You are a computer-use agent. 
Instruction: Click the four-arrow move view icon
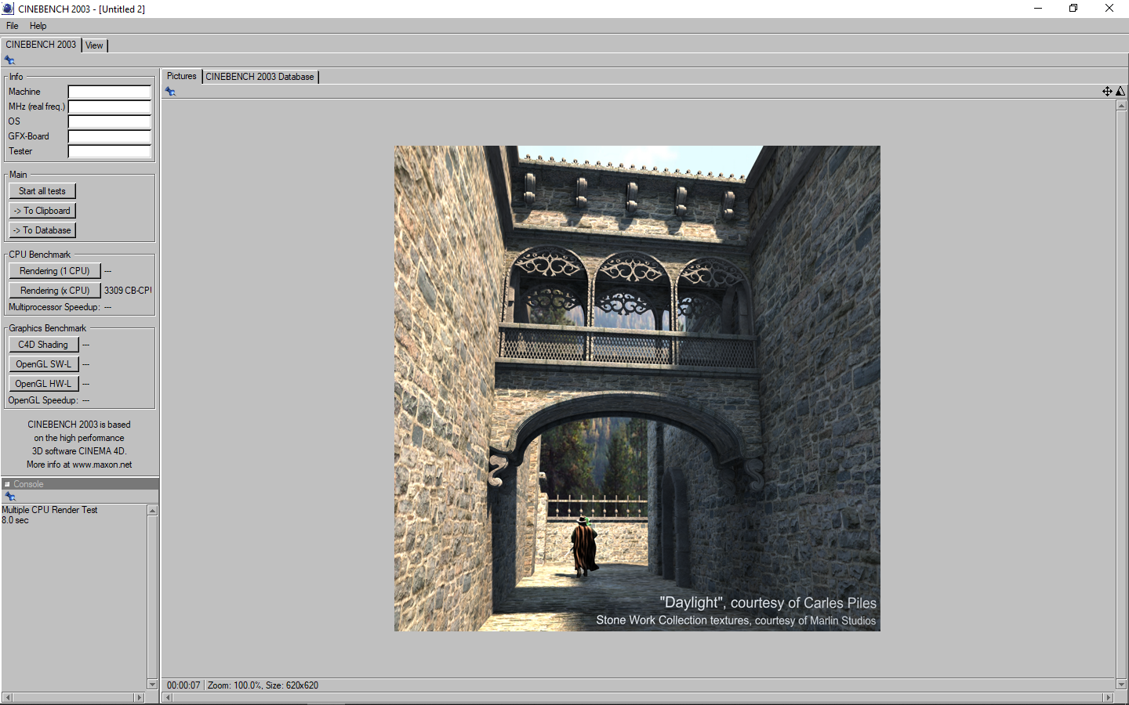pyautogui.click(x=1107, y=92)
